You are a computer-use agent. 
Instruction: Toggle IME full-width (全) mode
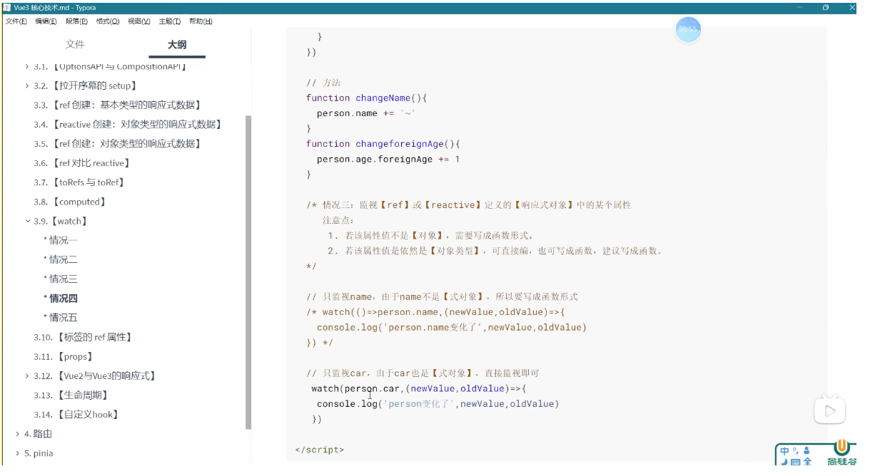pyautogui.click(x=807, y=462)
